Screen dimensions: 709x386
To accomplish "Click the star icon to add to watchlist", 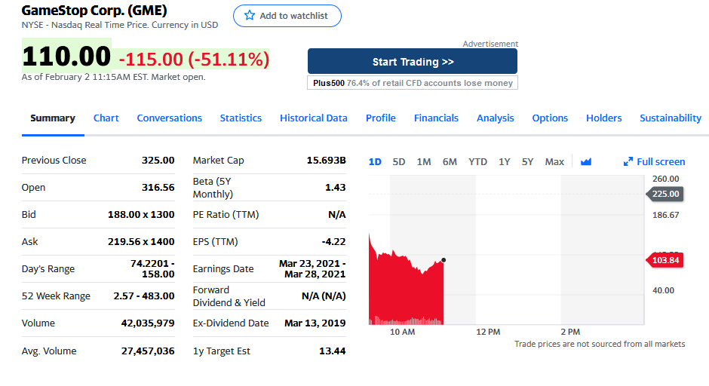I will point(249,16).
